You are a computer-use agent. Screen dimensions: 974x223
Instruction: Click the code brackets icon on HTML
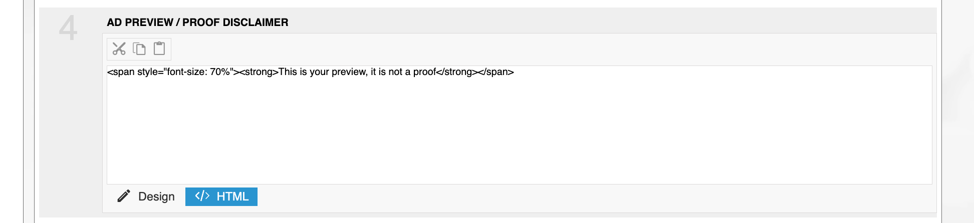(x=202, y=196)
